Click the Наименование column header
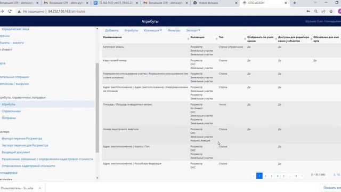Viewport: 341px width, 192px height. click(x=112, y=37)
